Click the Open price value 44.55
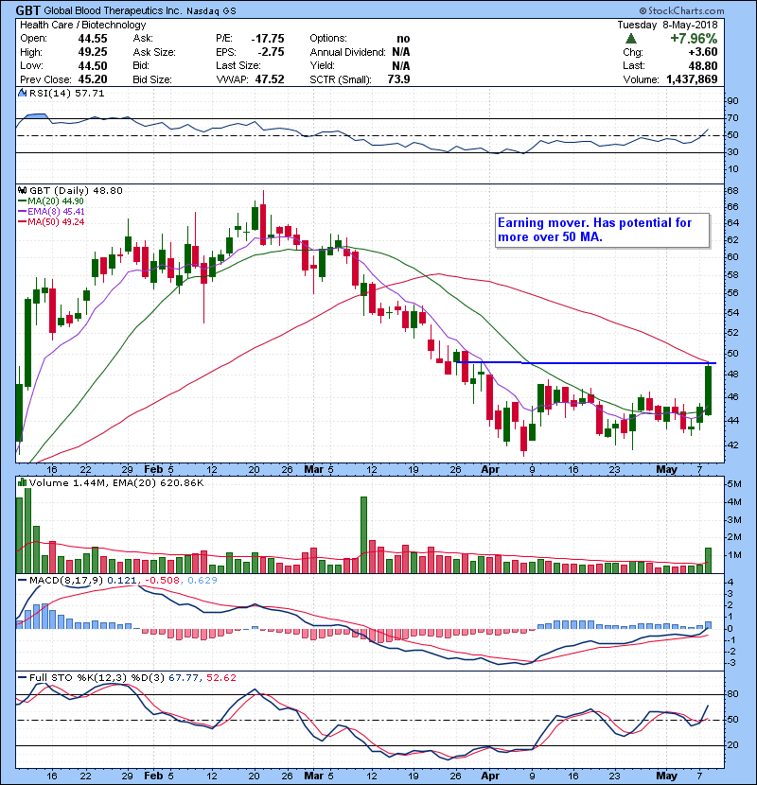The image size is (757, 785). click(93, 39)
